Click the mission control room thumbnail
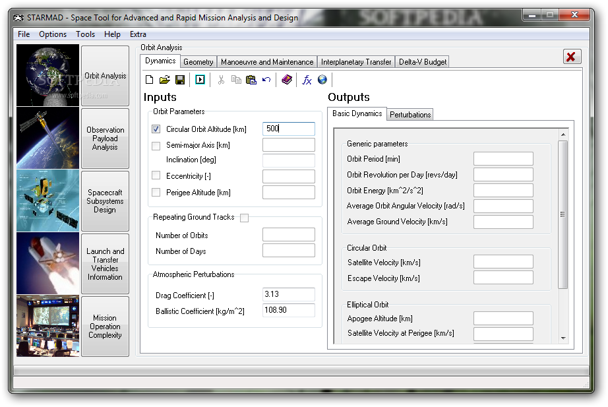Image resolution: width=608 pixels, height=407 pixels. [x=47, y=326]
